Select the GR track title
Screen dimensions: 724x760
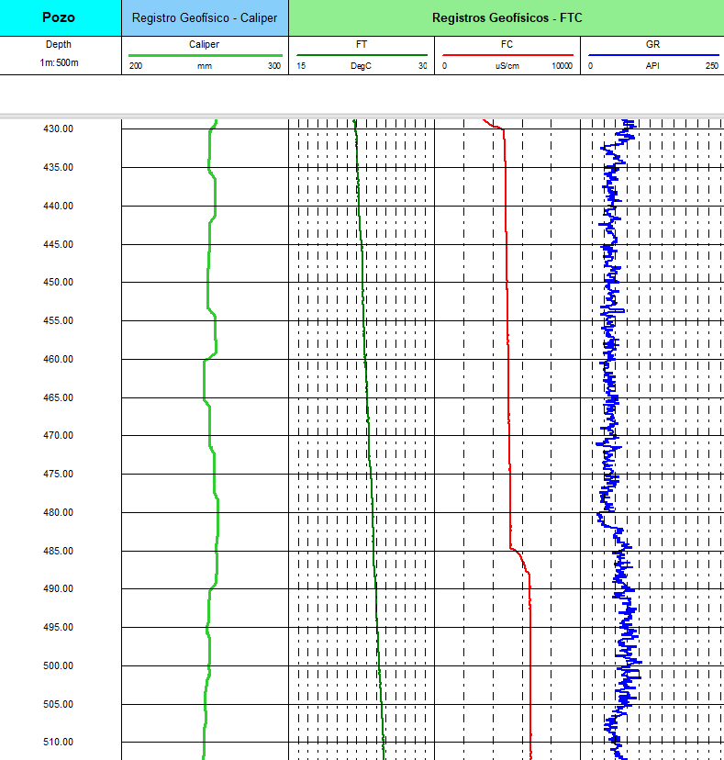652,44
